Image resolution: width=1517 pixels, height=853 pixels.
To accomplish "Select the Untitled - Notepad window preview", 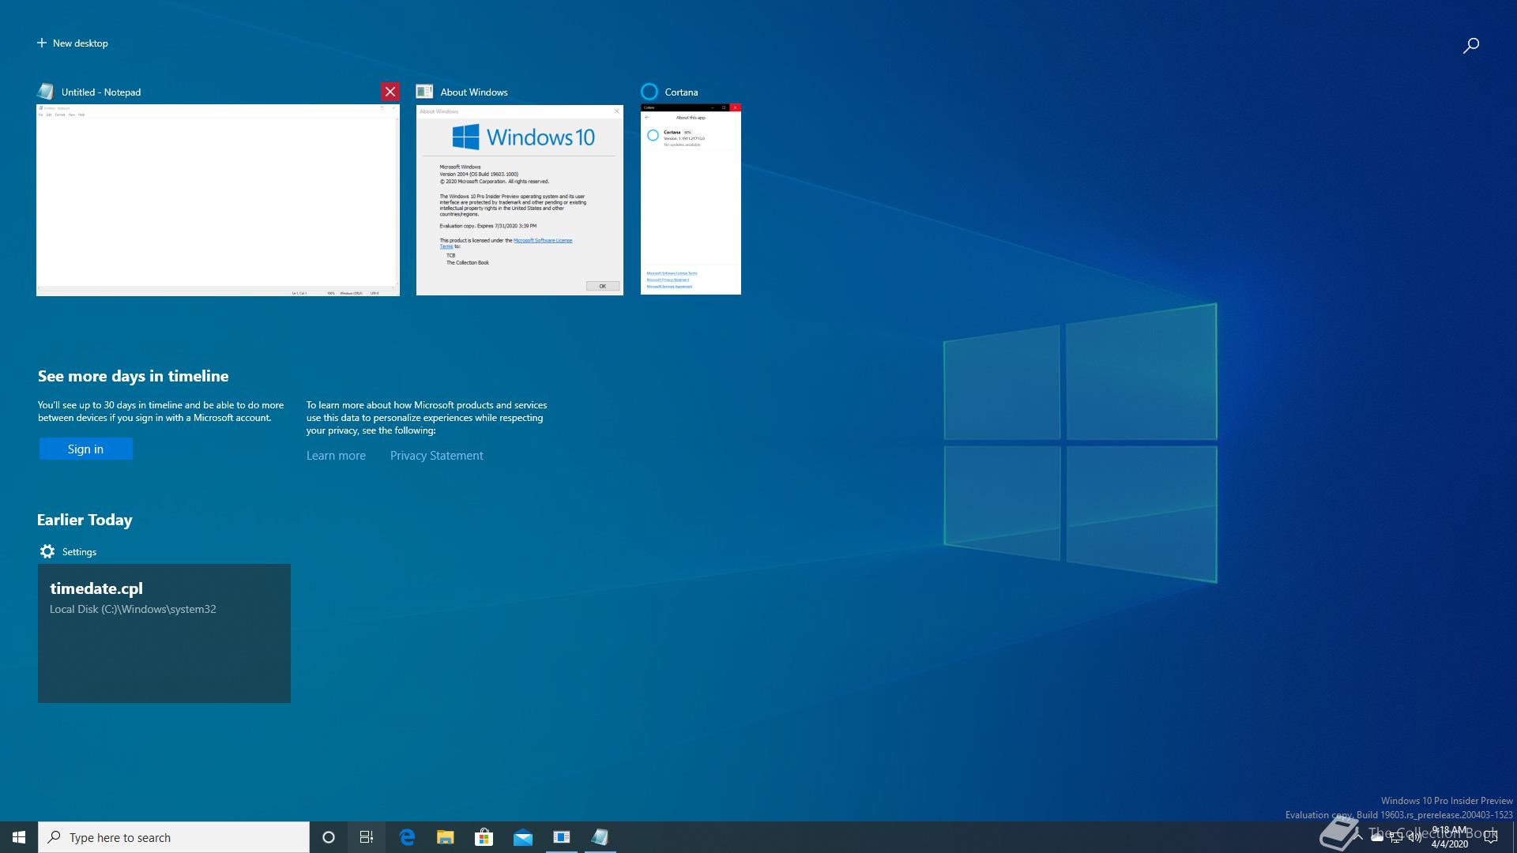I will tap(218, 200).
